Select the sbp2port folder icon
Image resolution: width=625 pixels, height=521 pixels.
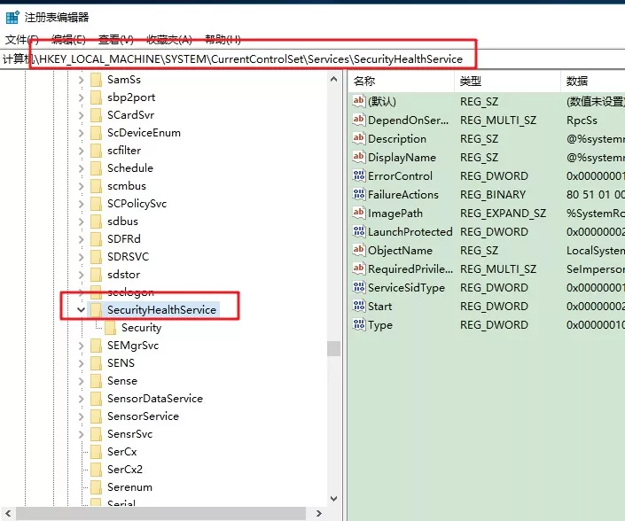click(96, 97)
